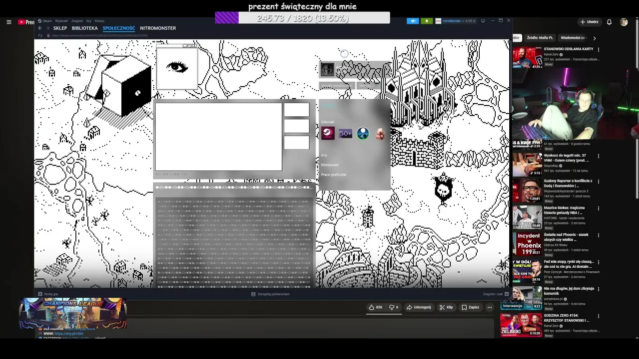639x359 pixels.
Task: Go back in Steam navigation
Action: point(40,28)
